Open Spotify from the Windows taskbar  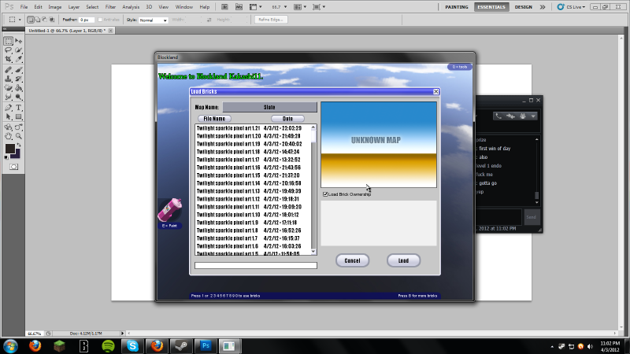pos(108,346)
